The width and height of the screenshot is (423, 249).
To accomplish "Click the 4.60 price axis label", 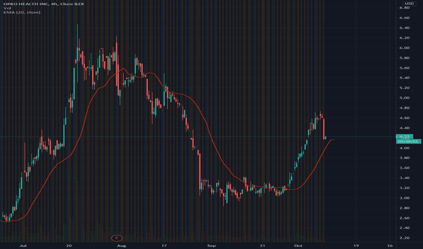I will tap(404, 118).
